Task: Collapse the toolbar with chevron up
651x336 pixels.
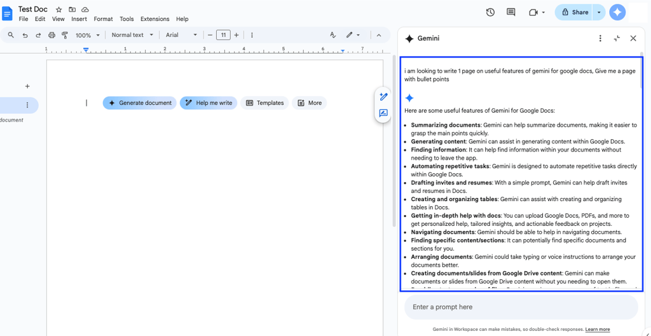Action: pyautogui.click(x=379, y=36)
